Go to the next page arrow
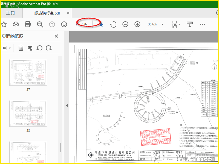 (64, 24)
